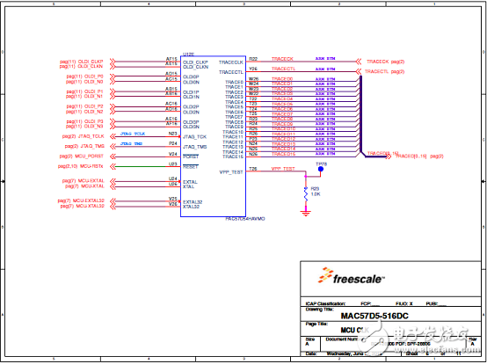Select the MAC57D5-516DC drawing title text

tap(374, 317)
